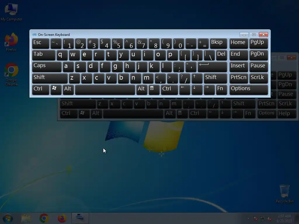299x224 pixels.
Task: Click the letter z key
Action: click(x=74, y=78)
